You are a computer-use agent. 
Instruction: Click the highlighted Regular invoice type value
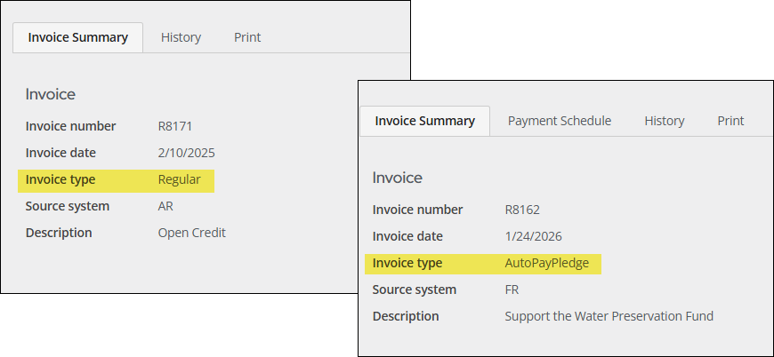(x=179, y=179)
